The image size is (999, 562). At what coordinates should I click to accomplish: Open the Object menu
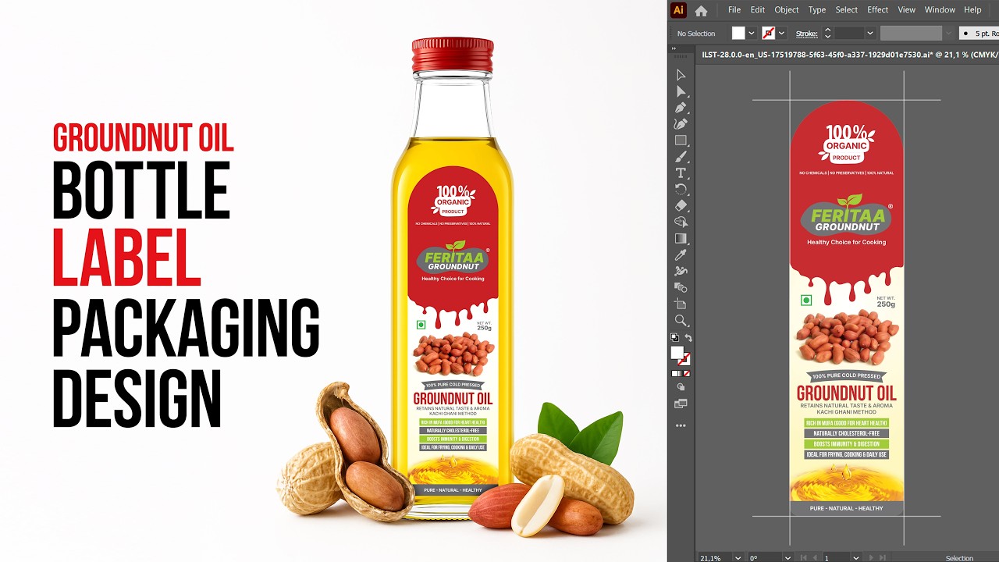787,10
